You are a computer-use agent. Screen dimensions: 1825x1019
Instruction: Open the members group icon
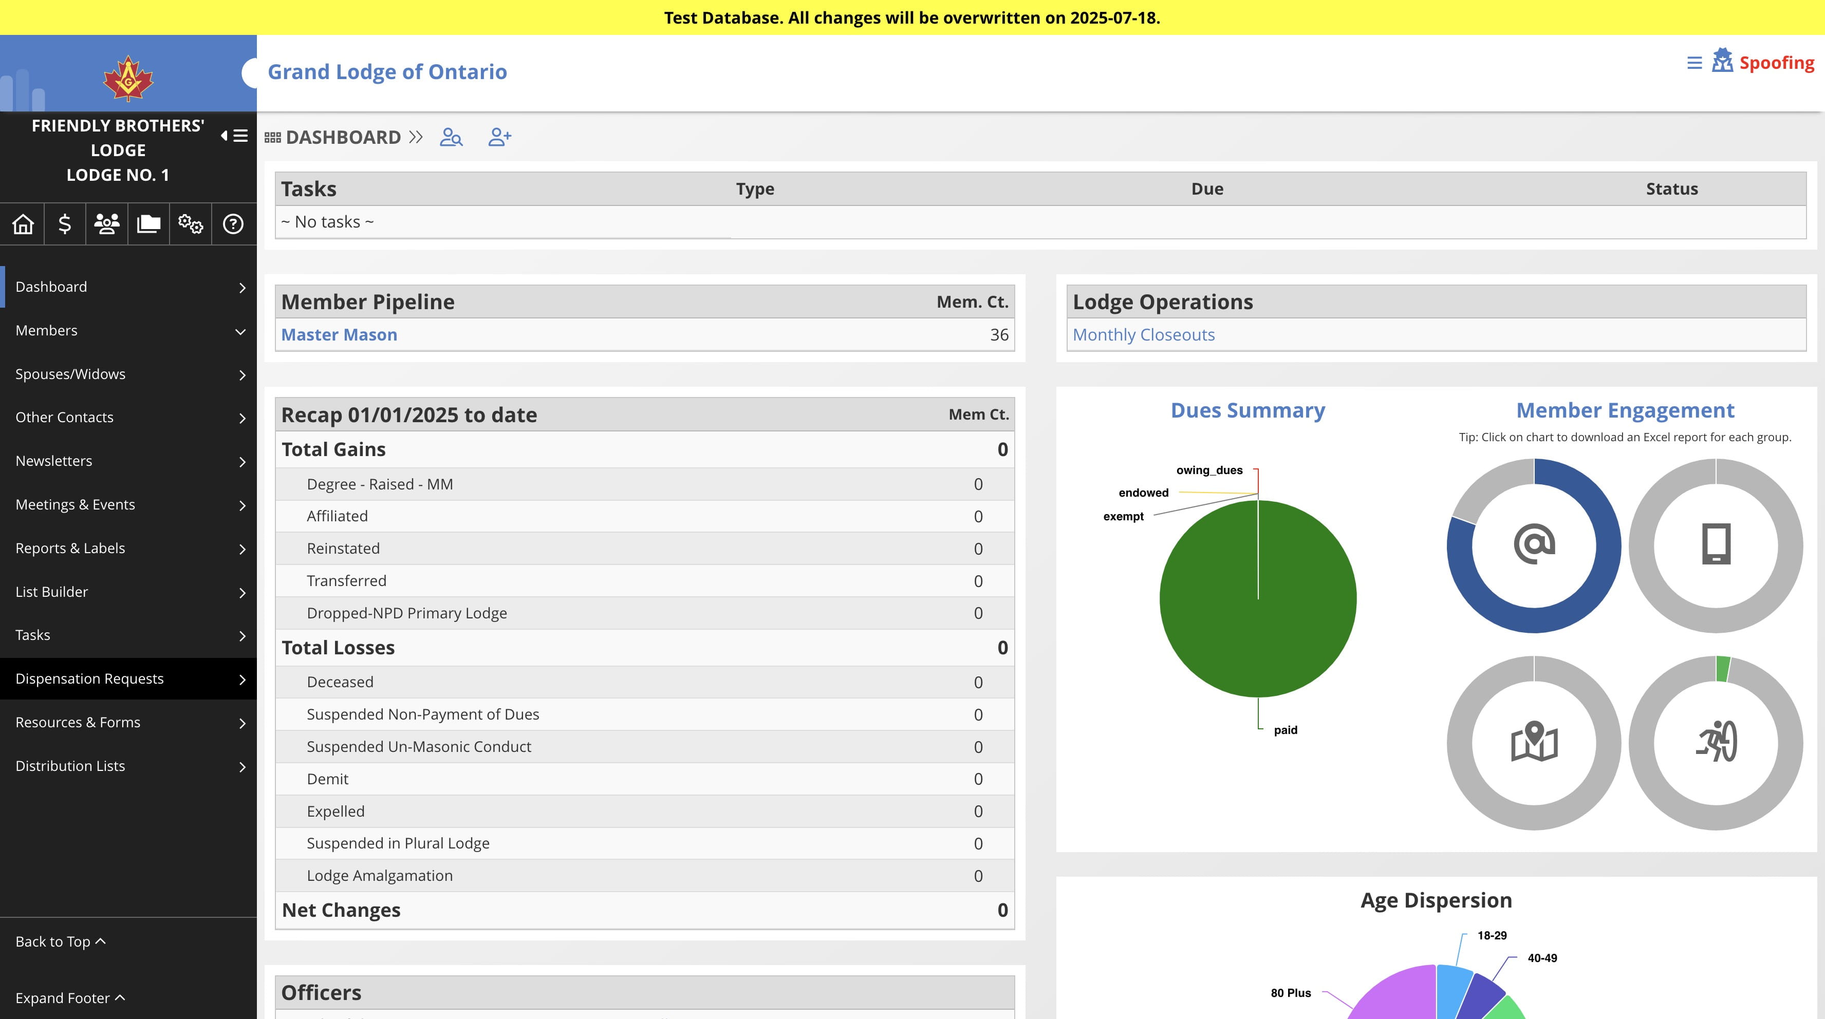pyautogui.click(x=106, y=224)
